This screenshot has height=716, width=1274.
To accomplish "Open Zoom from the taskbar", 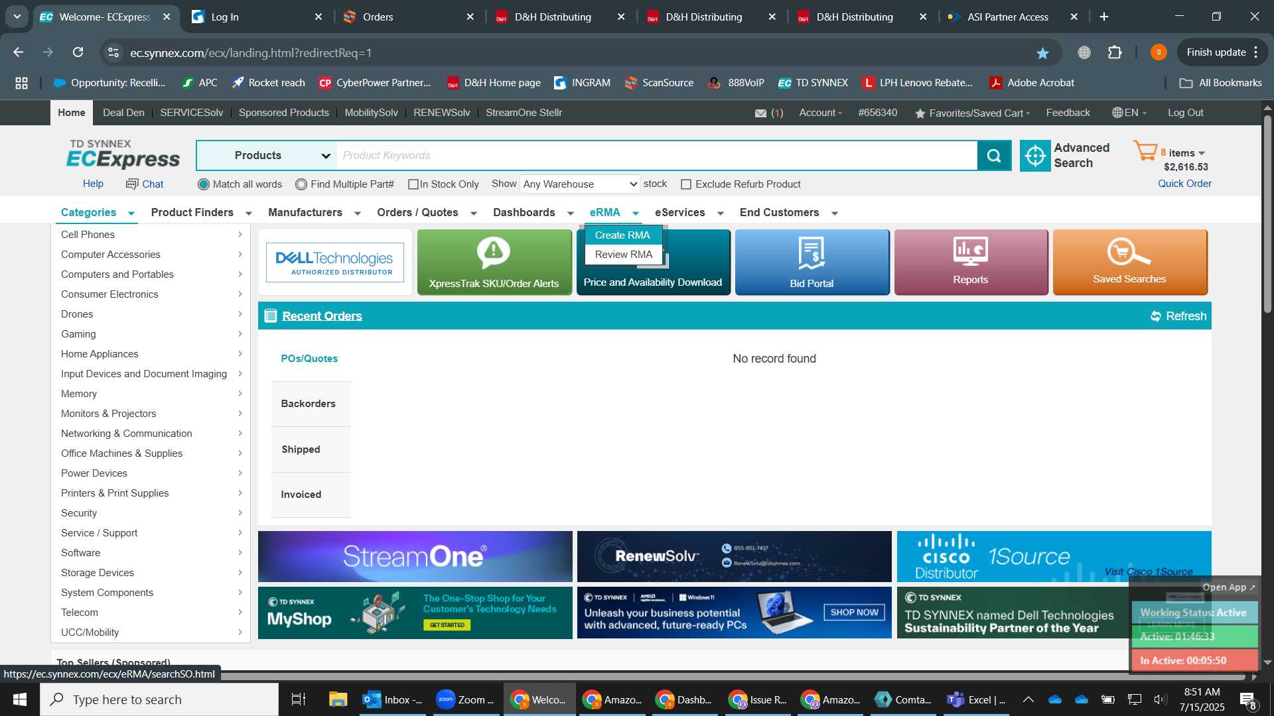I will click(464, 699).
